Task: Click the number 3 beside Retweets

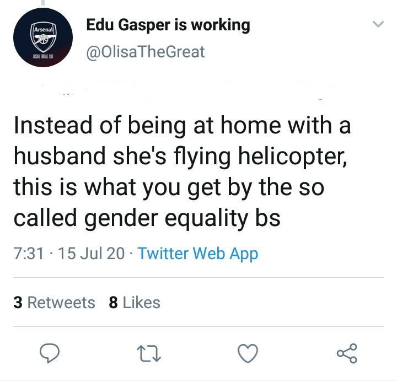Action: (18, 303)
